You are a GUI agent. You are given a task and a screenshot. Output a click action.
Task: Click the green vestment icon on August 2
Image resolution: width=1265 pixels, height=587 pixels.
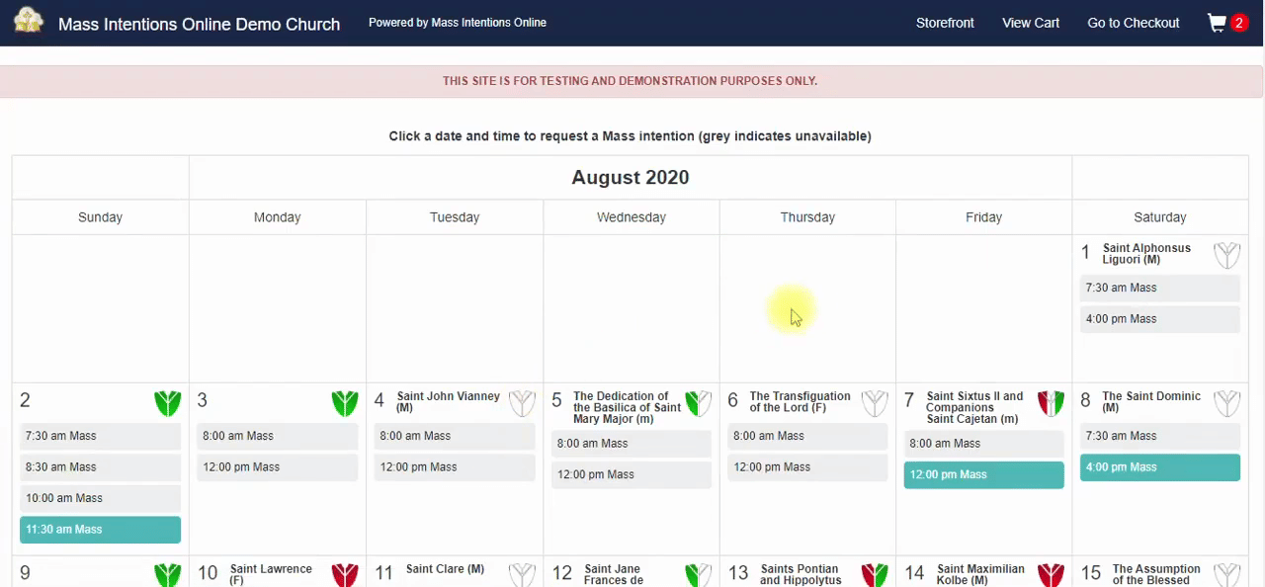coord(167,403)
